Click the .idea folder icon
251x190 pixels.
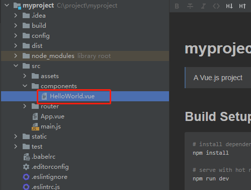click(26, 16)
